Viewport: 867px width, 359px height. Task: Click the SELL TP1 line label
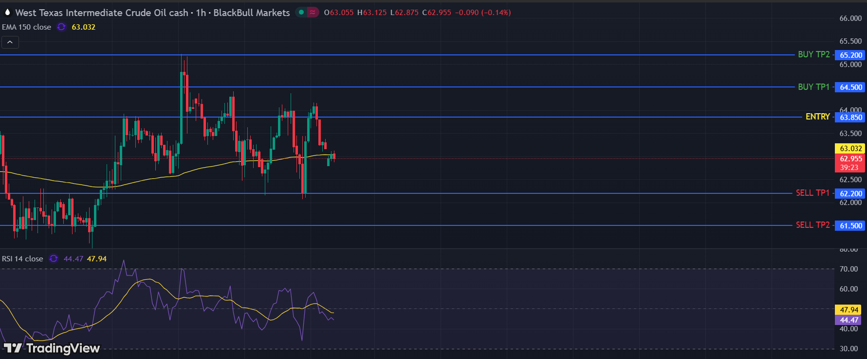coord(812,193)
